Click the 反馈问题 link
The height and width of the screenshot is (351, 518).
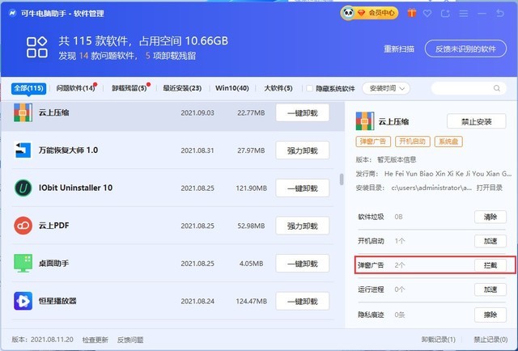tap(130, 340)
